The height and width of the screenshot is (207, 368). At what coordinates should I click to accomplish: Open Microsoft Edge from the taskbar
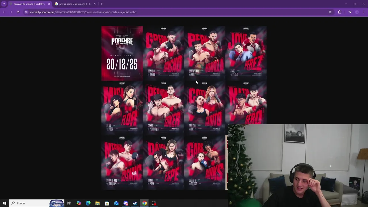coord(88,203)
